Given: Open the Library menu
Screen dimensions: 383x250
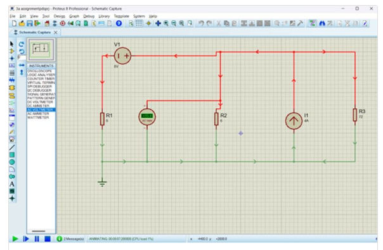Looking at the screenshot, I should [104, 16].
